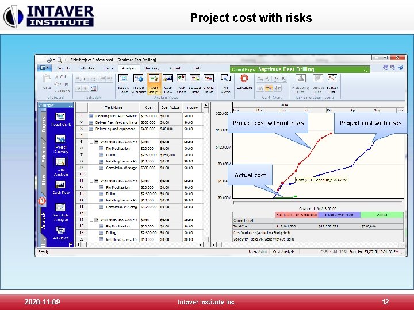The image size is (414, 310).
Task: Open the Result Gantt ribbon view
Action: click(123, 84)
